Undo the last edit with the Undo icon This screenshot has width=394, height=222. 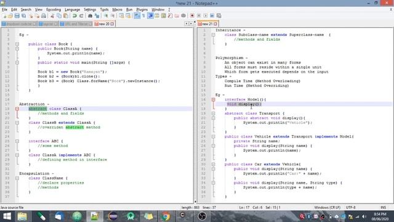click(74, 16)
